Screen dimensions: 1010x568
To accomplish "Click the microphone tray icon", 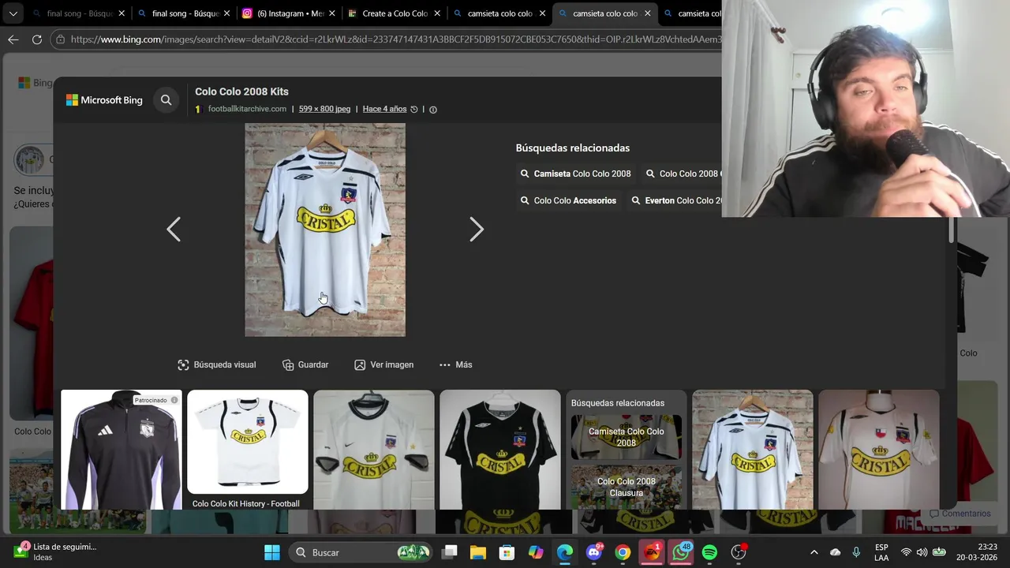I will (x=856, y=552).
